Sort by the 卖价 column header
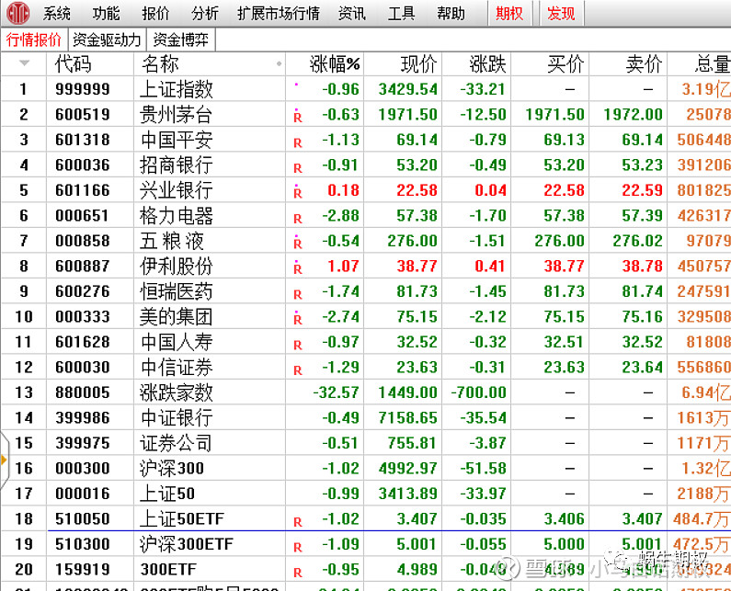 coord(644,63)
